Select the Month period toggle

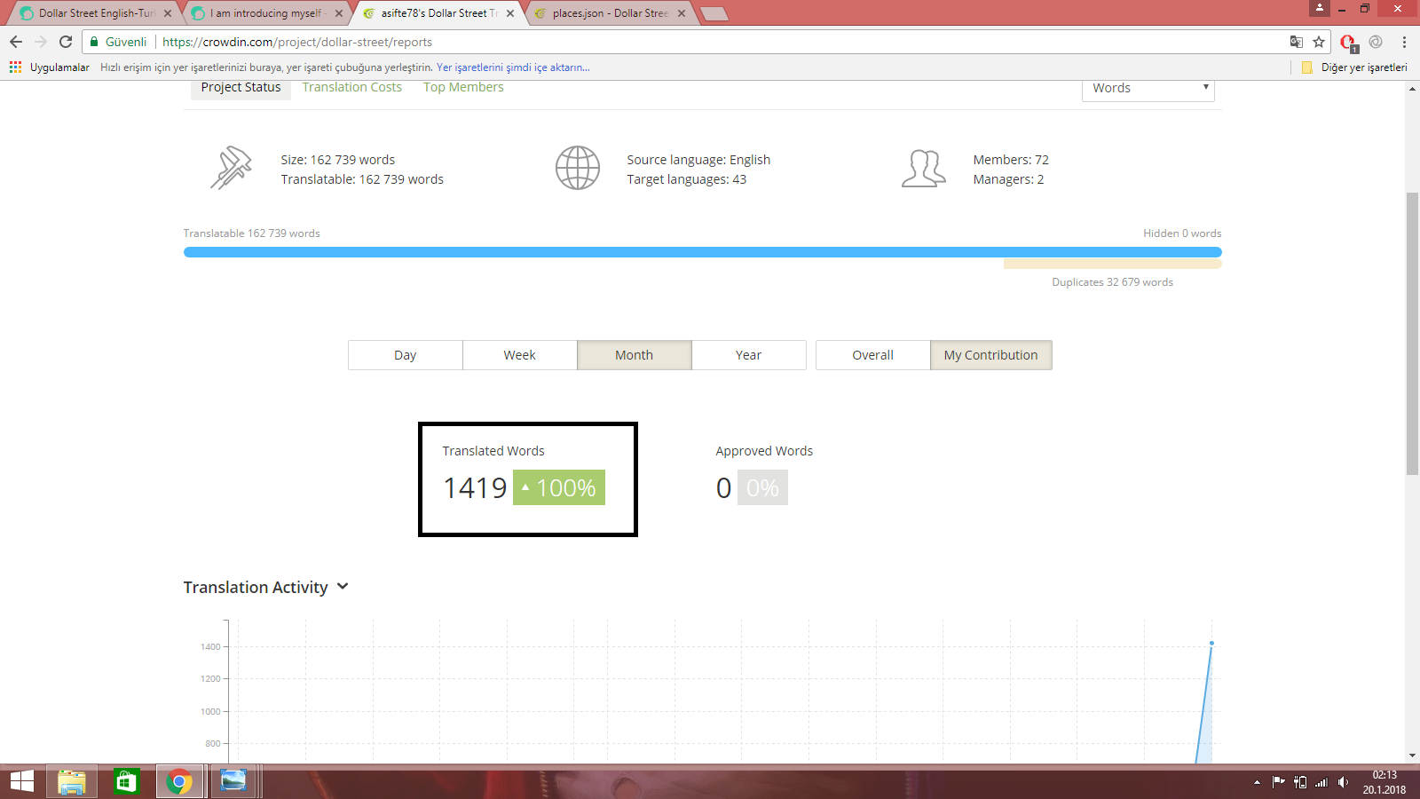coord(634,355)
